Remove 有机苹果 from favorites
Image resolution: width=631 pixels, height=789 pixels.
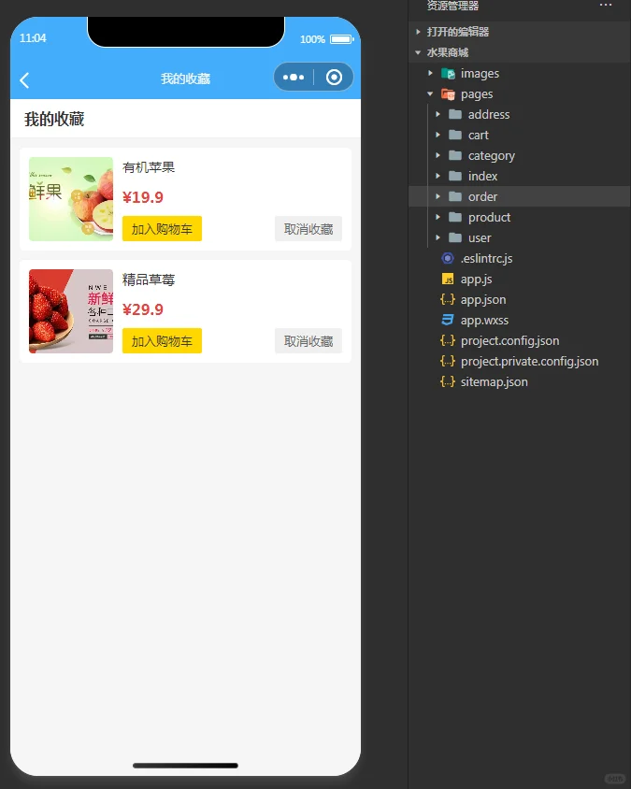[x=308, y=229]
